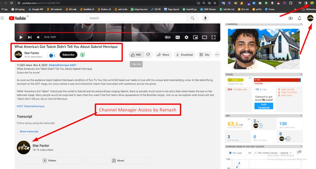Open the bN typing bookmark
316x169 pixels.
[18, 9]
